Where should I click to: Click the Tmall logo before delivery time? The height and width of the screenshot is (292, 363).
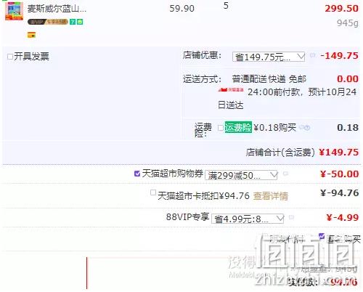[231, 90]
